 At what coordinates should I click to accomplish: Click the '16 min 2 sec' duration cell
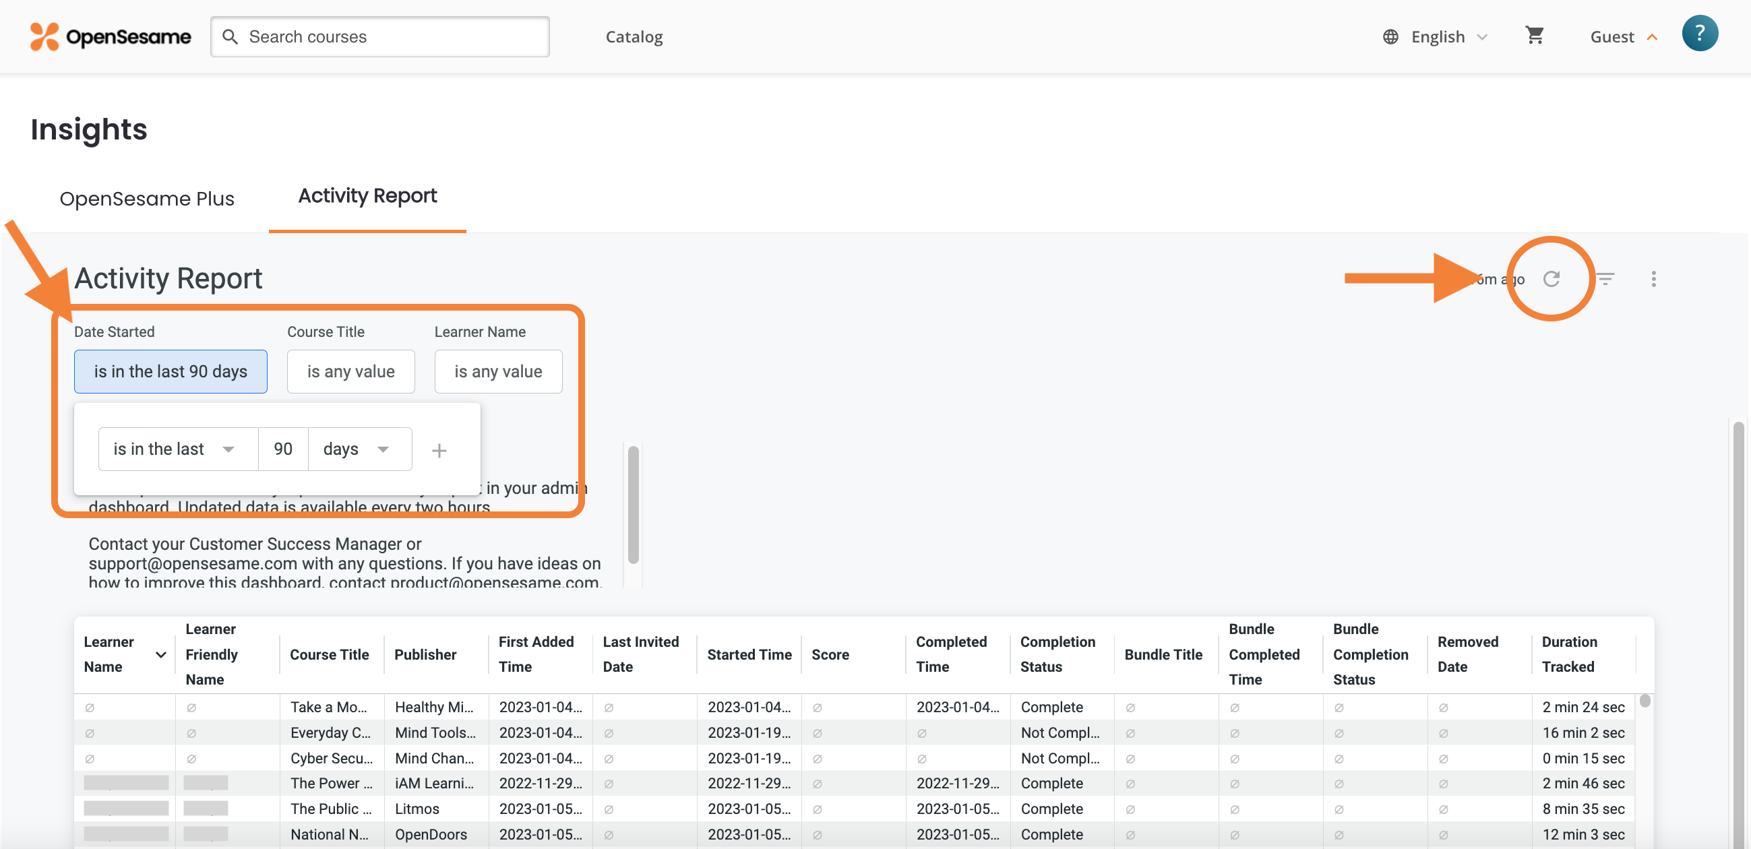click(x=1583, y=732)
